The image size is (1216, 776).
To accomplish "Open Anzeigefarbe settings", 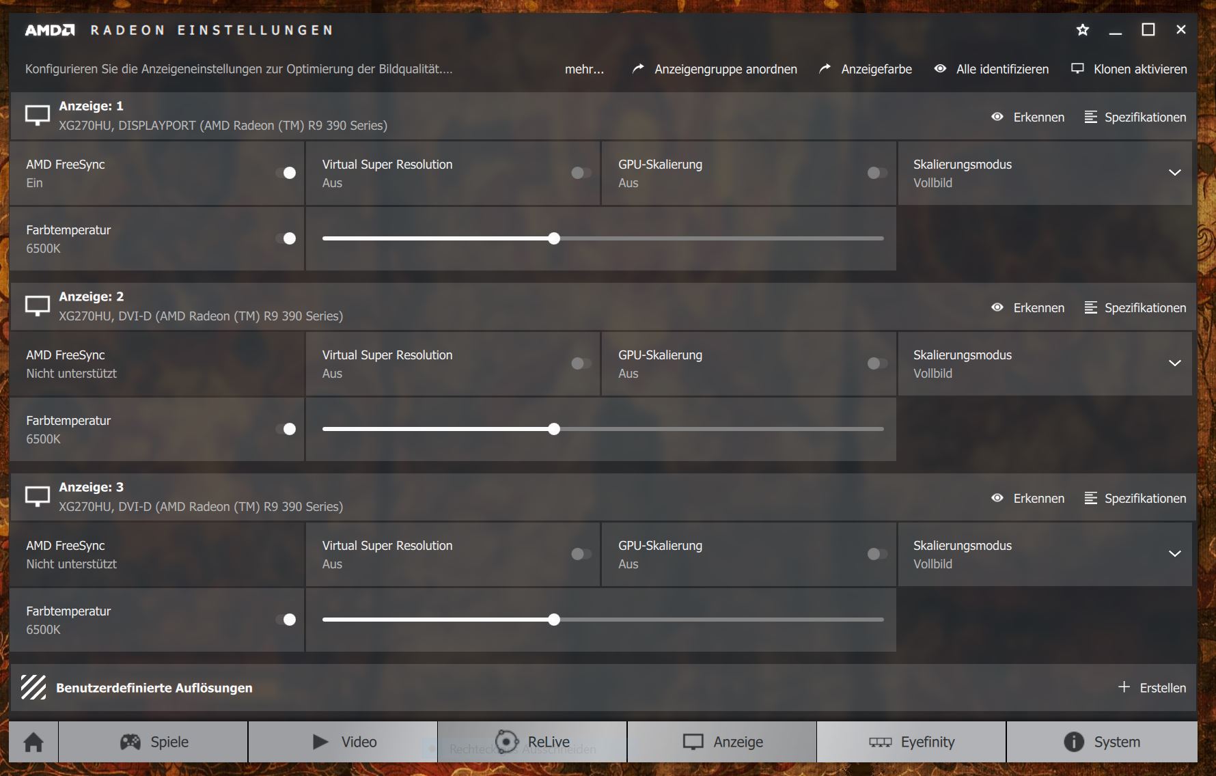I will click(876, 69).
